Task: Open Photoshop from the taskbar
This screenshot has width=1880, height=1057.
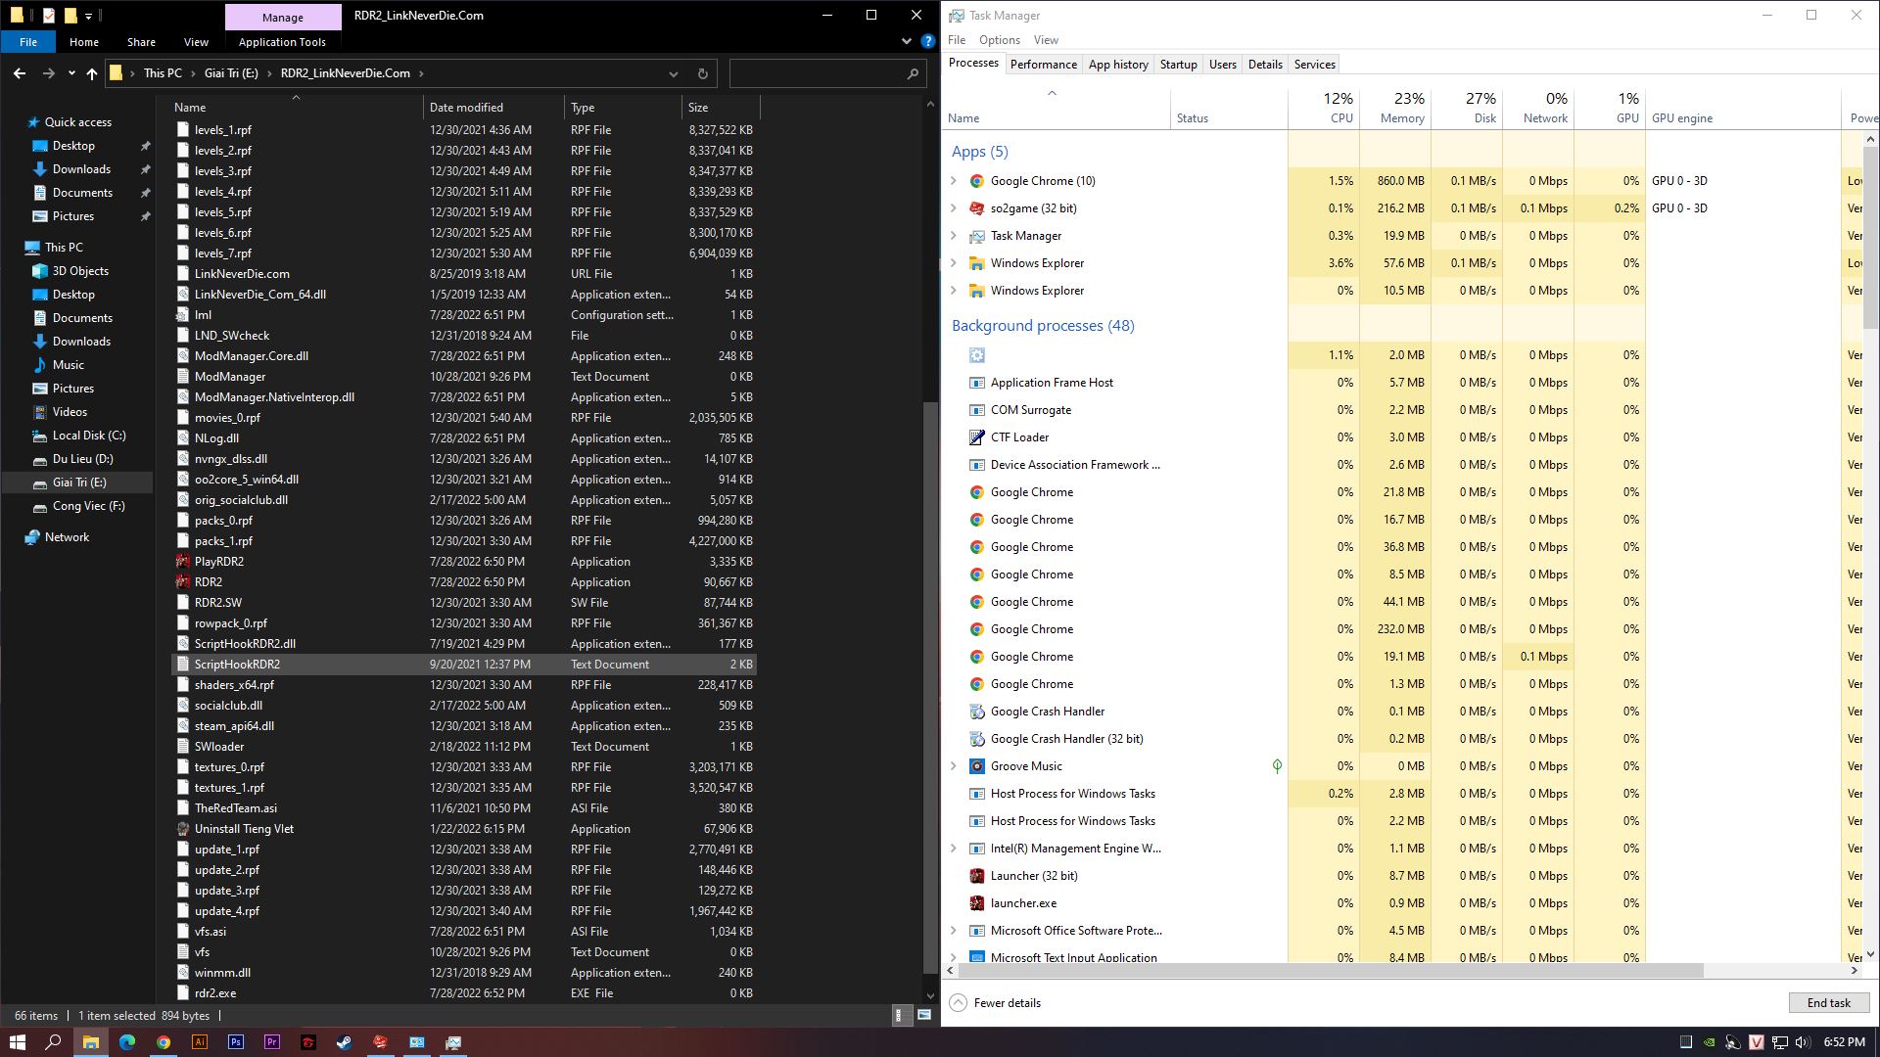Action: pos(236,1042)
